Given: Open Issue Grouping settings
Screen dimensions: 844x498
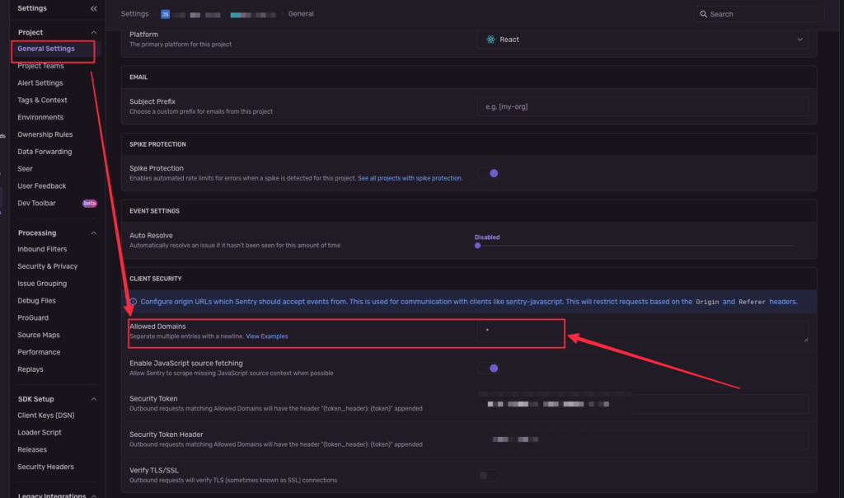Looking at the screenshot, I should [x=42, y=284].
